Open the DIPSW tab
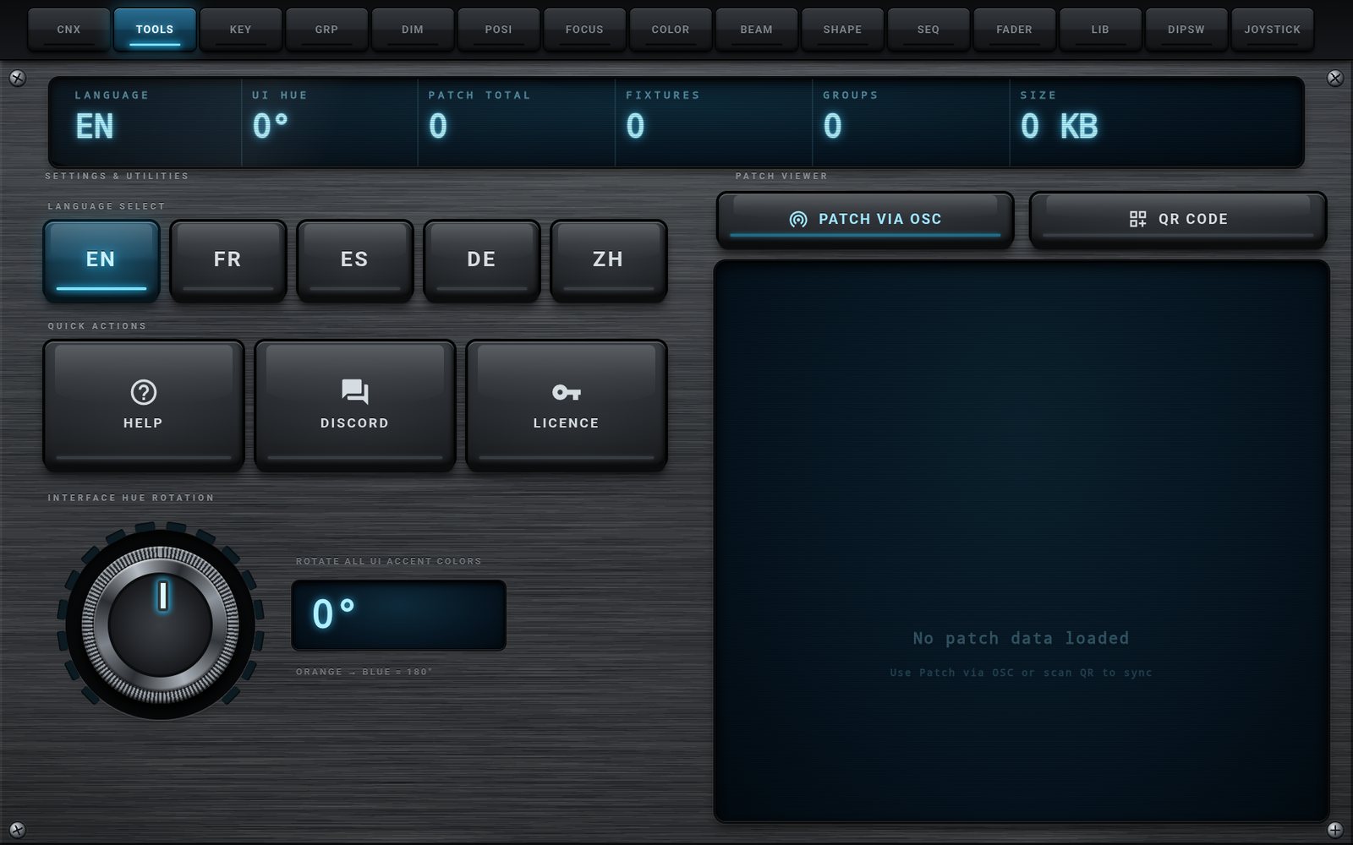 (1186, 30)
